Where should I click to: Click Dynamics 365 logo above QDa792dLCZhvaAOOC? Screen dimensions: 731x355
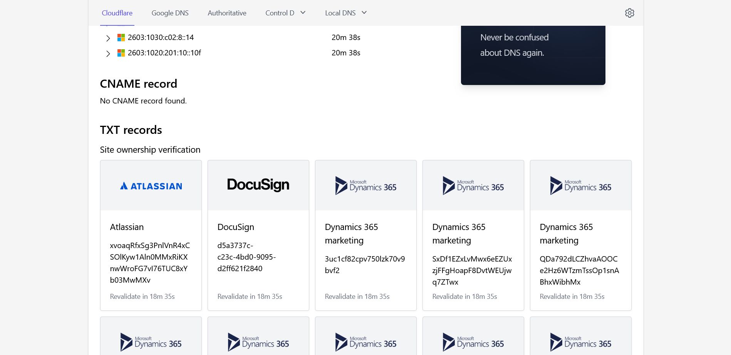coord(580,185)
